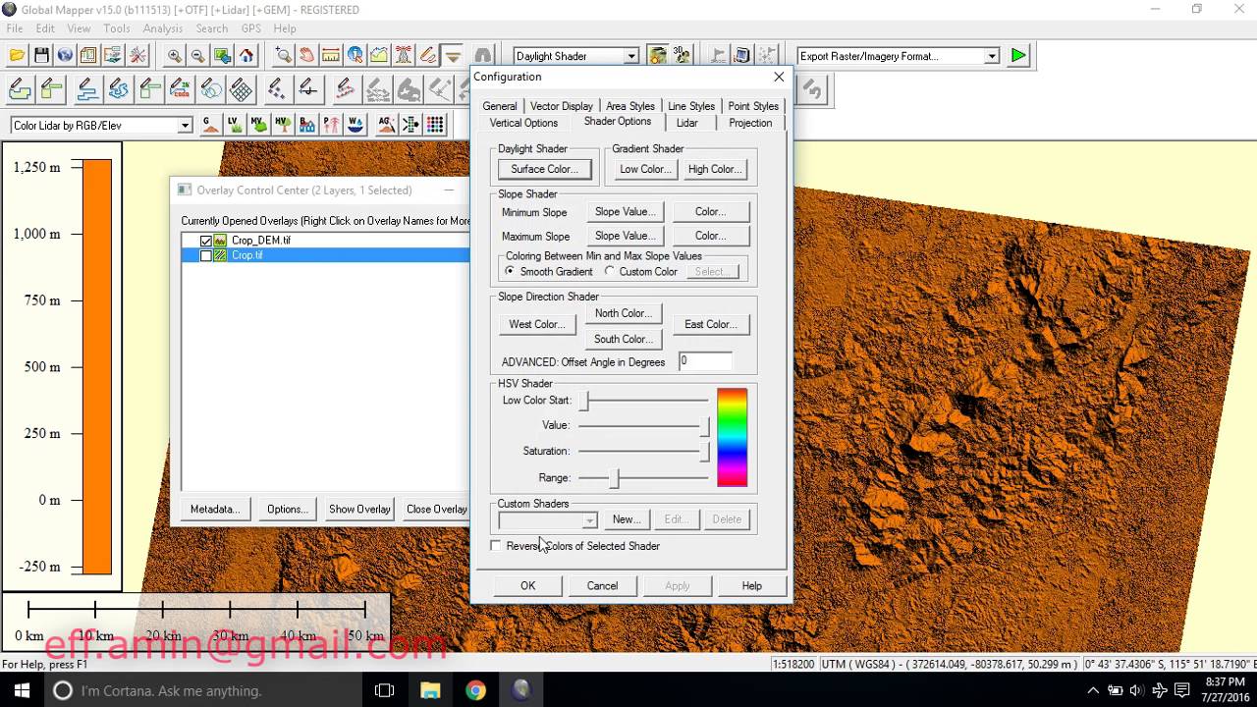Select the Create Grid digitizer icon
This screenshot has height=707, width=1257.
(x=241, y=90)
